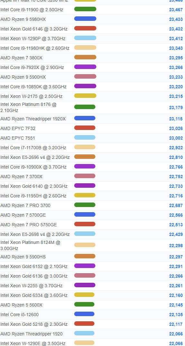Click the score 23,433
This screenshot has height=346, width=185.
click(x=176, y=19)
